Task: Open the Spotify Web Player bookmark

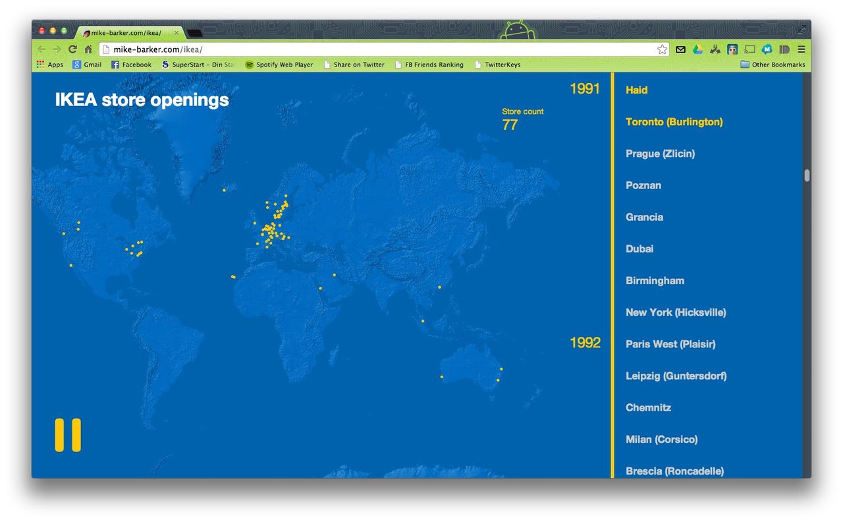Action: (x=279, y=65)
